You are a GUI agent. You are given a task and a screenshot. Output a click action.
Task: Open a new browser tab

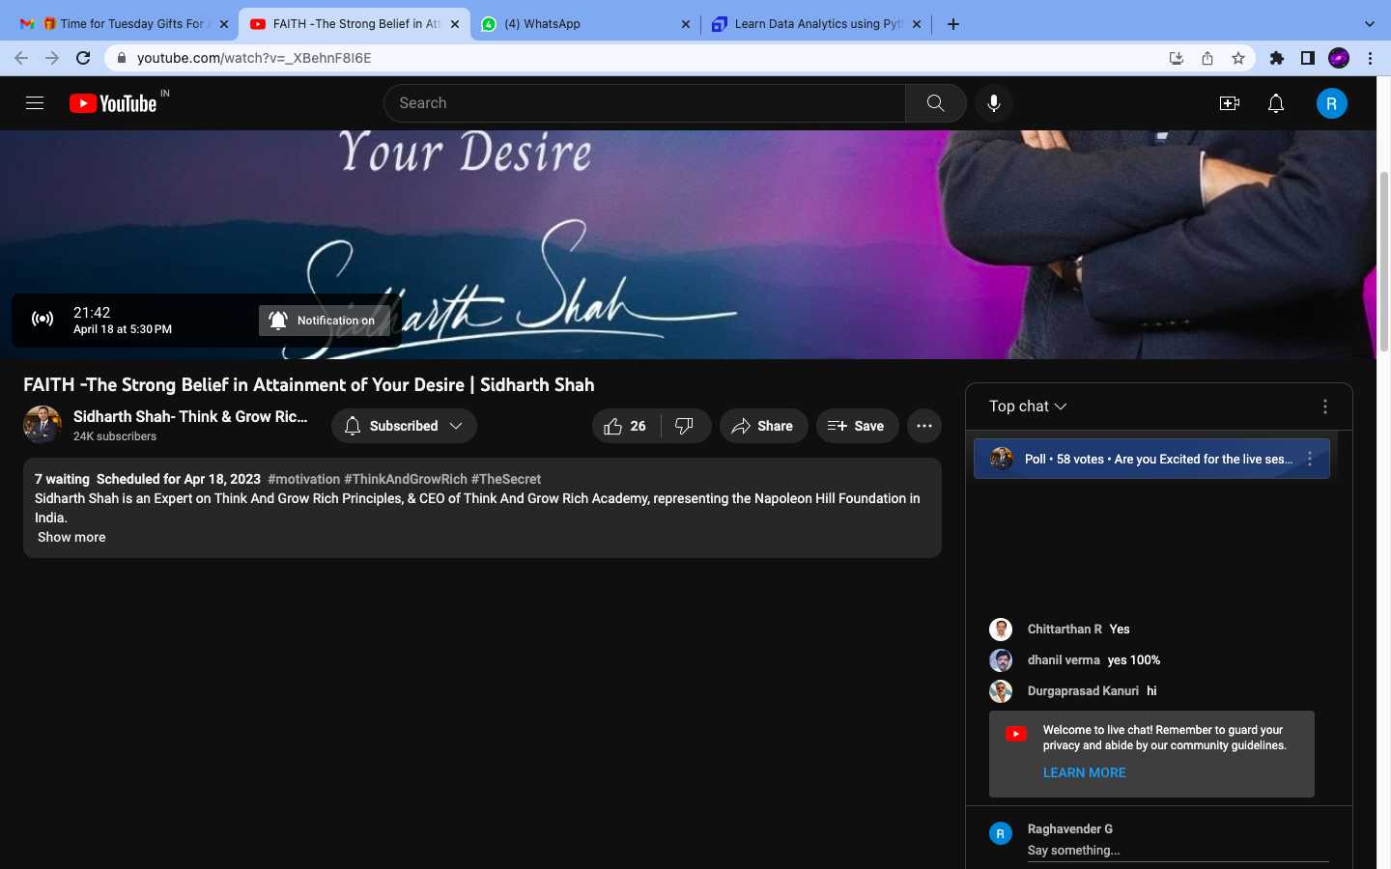pyautogui.click(x=953, y=24)
